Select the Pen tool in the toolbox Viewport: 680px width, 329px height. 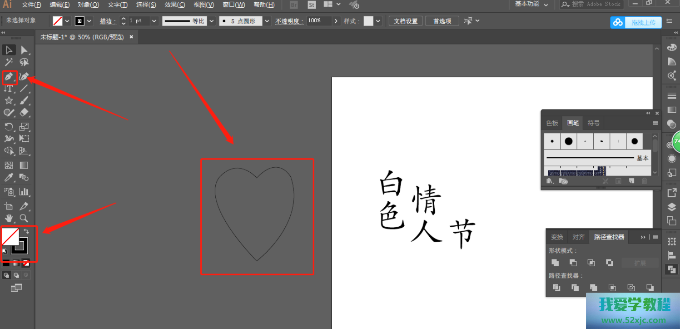click(x=9, y=77)
